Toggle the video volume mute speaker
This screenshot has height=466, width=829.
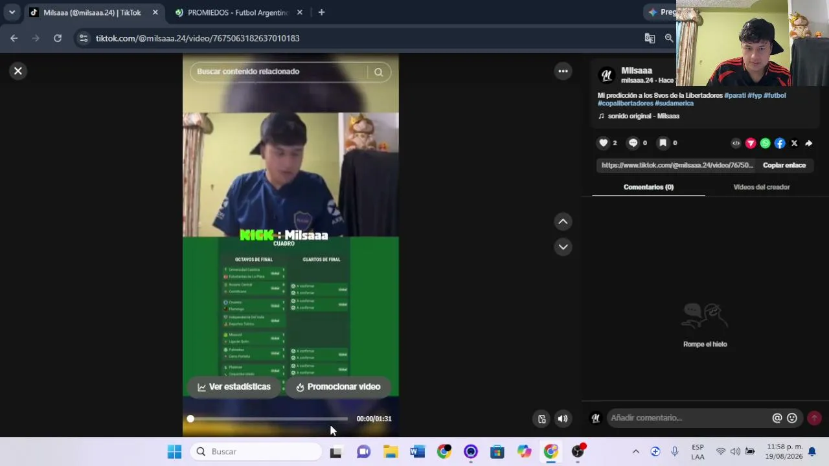point(563,419)
